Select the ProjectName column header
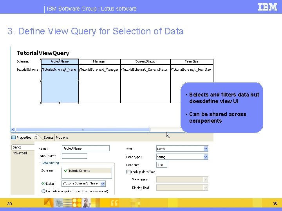282x211 pixels. click(x=60, y=62)
